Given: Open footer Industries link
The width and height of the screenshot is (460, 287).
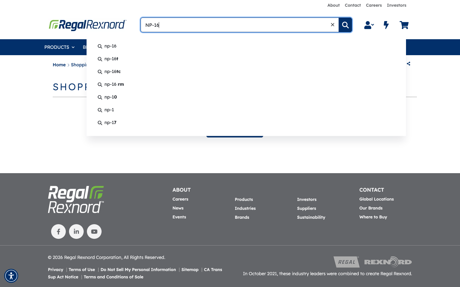Looking at the screenshot, I should click(245, 208).
